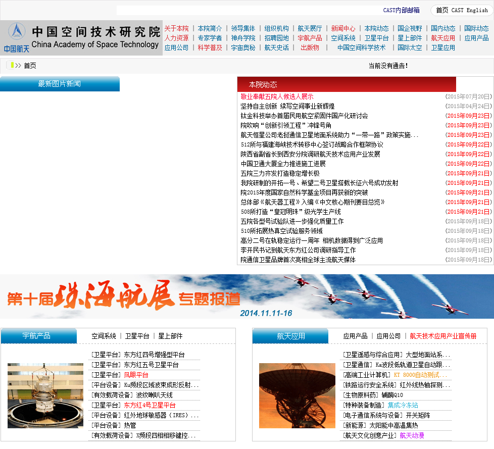The height and width of the screenshot is (449, 494).
Task: Click the China Aerospace logo emblem
Action: coord(17,31)
